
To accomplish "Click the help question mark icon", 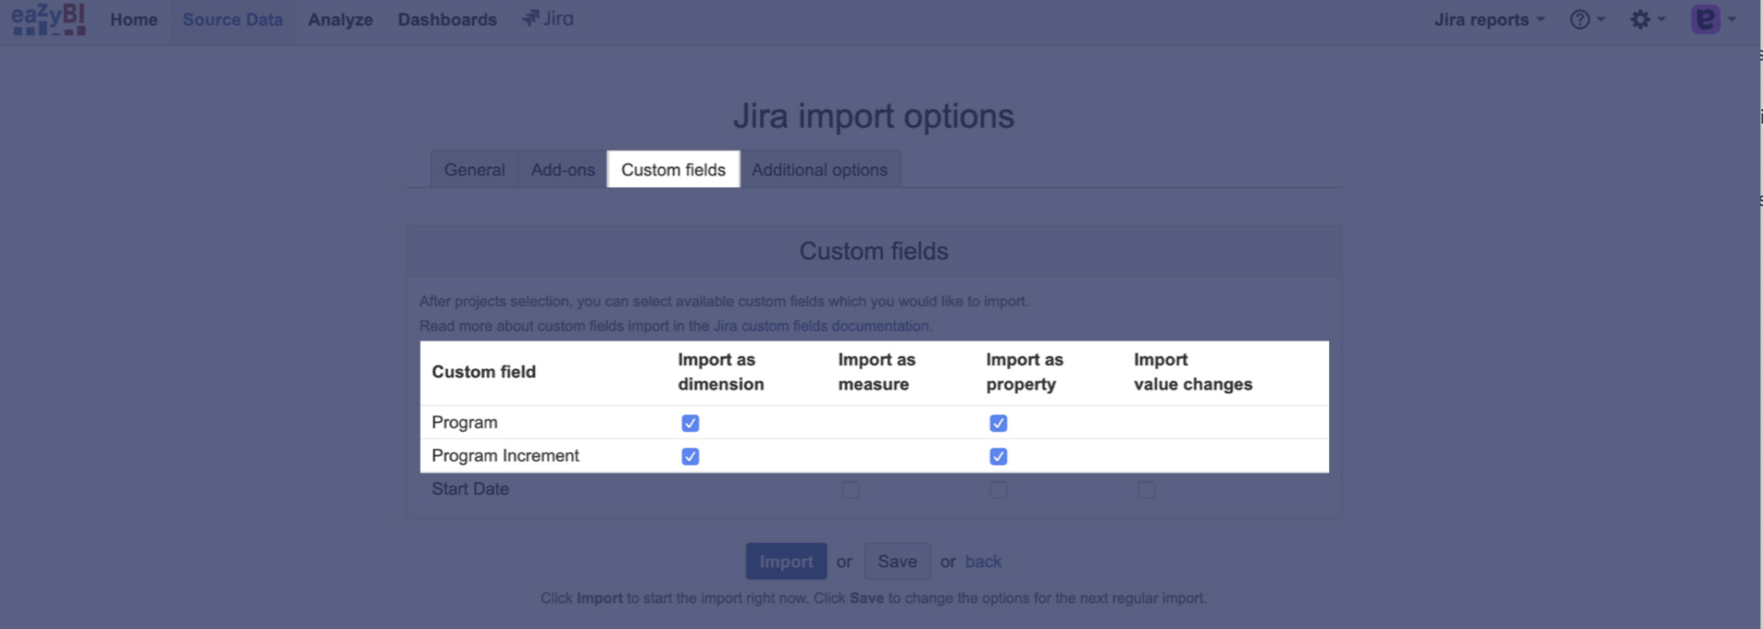I will (1580, 19).
